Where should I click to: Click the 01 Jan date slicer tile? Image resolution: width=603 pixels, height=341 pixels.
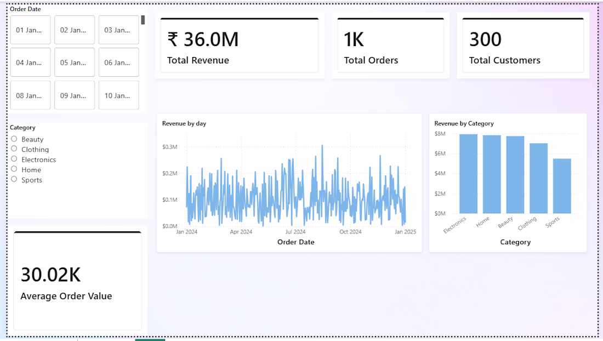coord(30,30)
